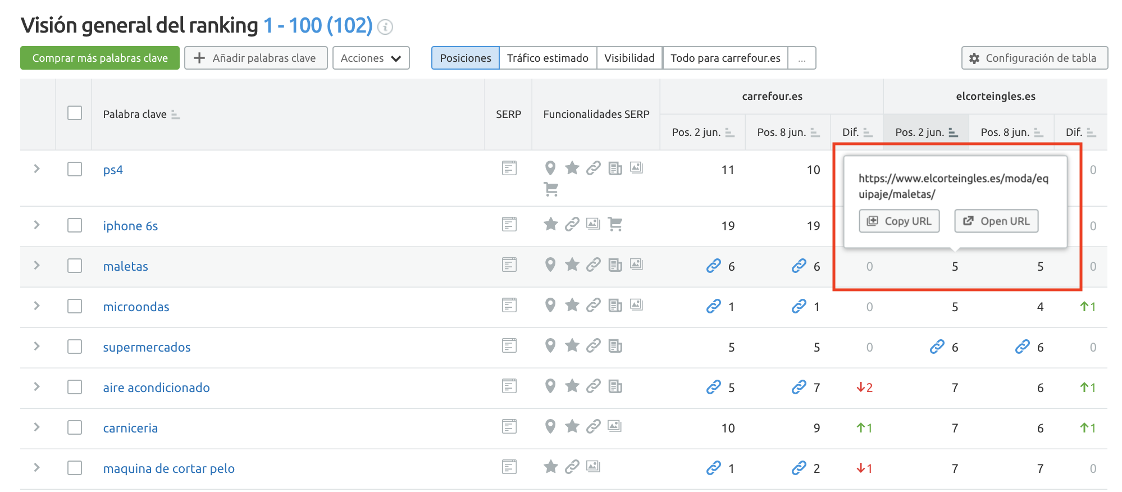Open the microondas keyword link
This screenshot has height=492, width=1122.
136,307
